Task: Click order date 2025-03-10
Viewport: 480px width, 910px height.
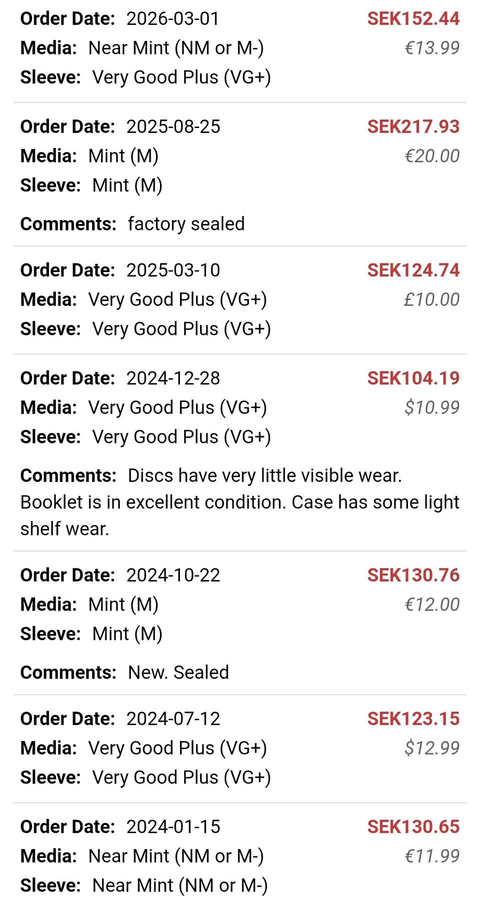Action: pos(172,270)
